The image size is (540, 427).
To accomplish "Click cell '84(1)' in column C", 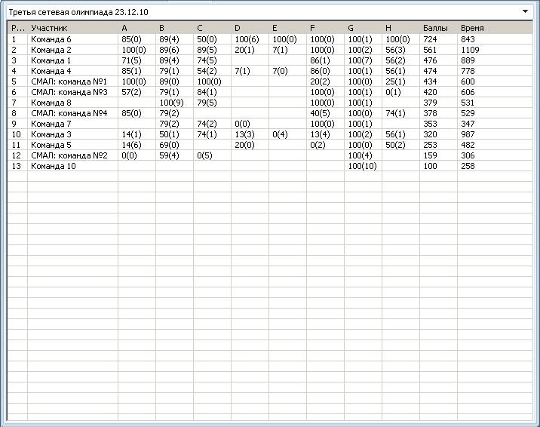I will tap(207, 92).
